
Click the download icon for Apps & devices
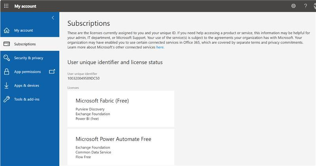tap(6, 86)
